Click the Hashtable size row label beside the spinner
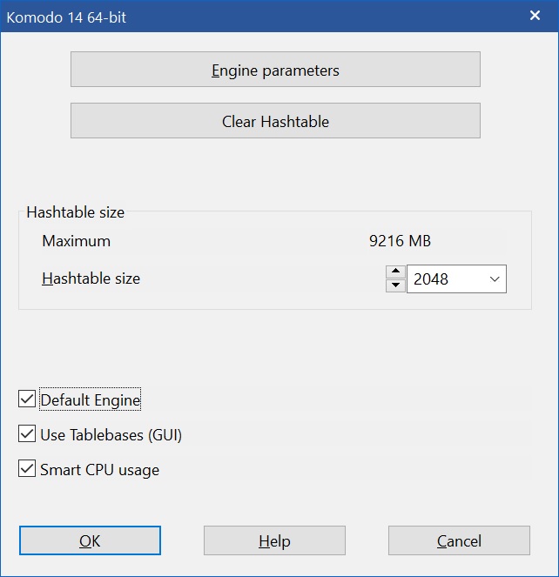Image resolution: width=559 pixels, height=577 pixels. click(91, 279)
